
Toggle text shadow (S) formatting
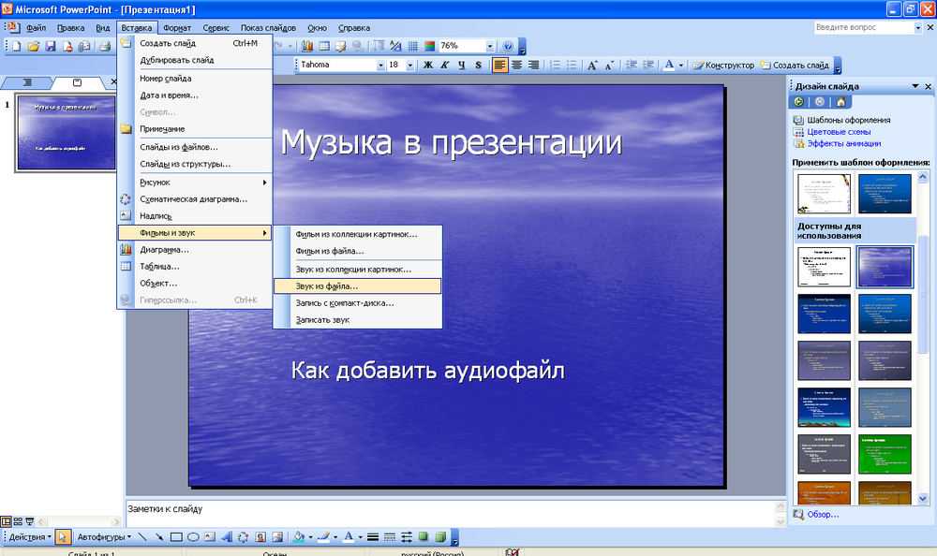point(478,66)
